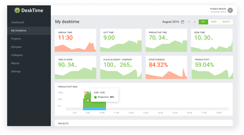
Task: Click the Productivity card
Action: point(212,67)
